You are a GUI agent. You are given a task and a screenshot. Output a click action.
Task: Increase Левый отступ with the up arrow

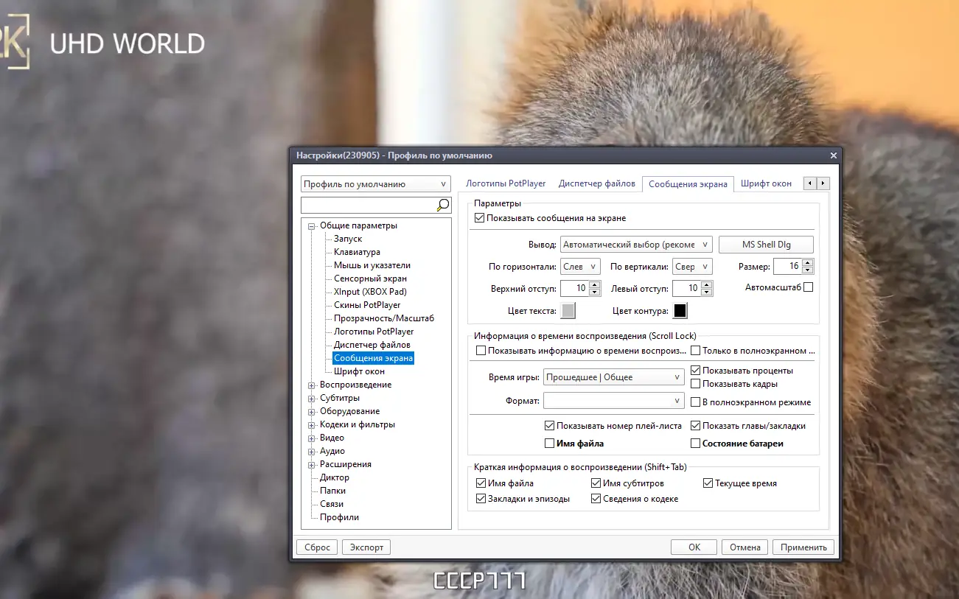tap(707, 284)
